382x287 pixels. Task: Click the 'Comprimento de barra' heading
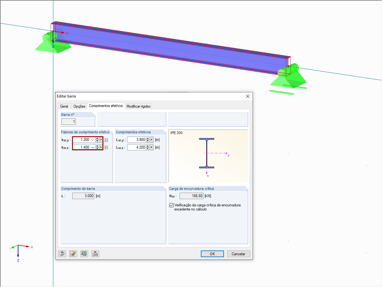pos(78,189)
